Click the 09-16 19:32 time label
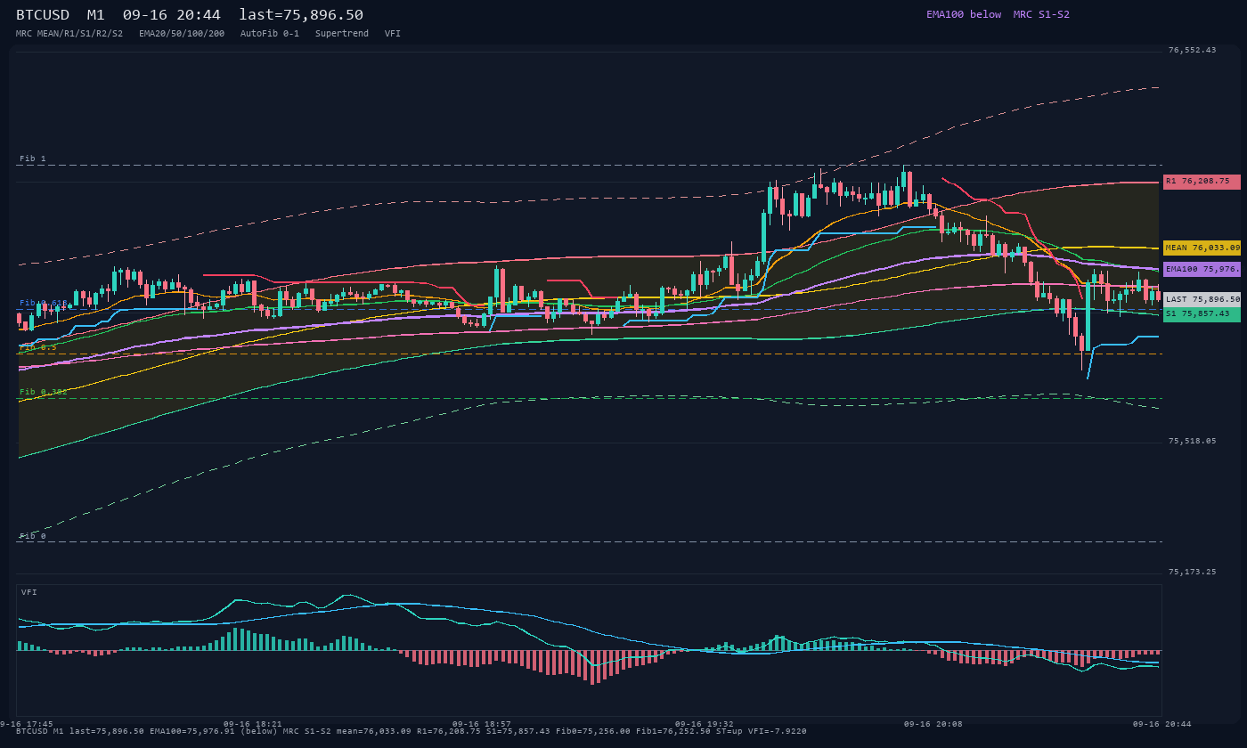 [x=705, y=724]
